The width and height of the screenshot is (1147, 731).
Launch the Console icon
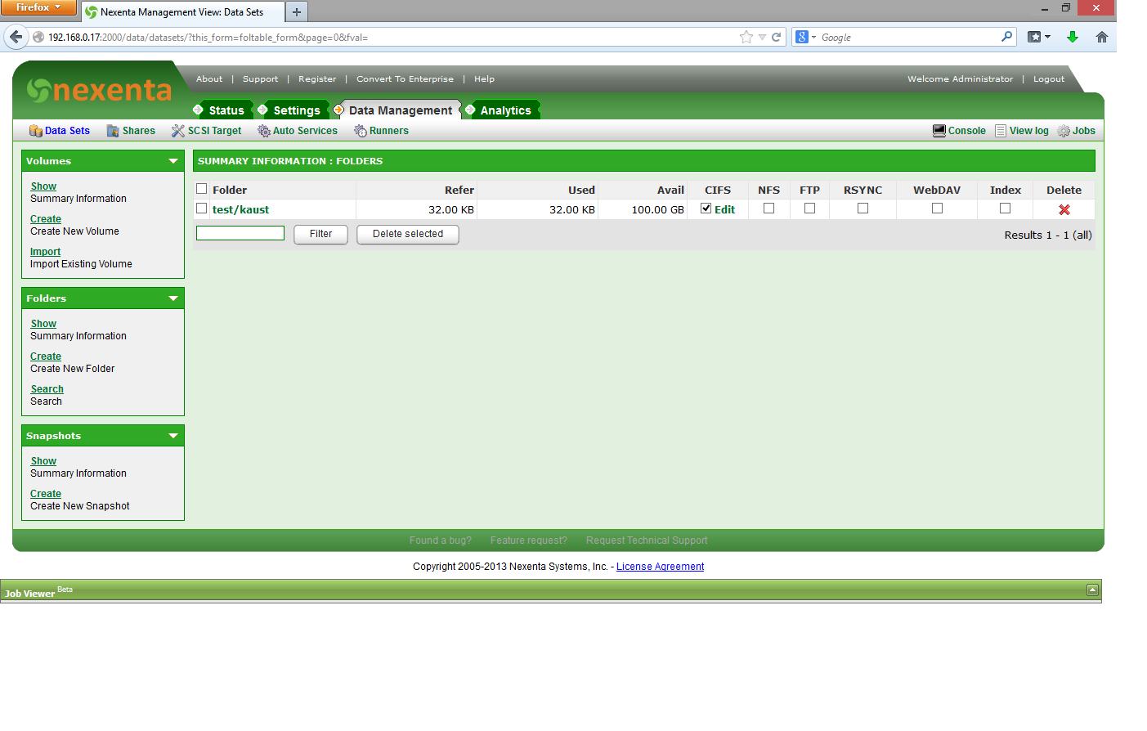[939, 131]
